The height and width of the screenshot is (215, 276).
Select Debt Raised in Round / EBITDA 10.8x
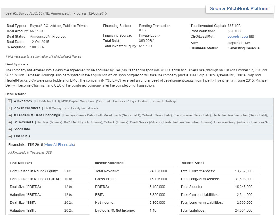[69, 179]
